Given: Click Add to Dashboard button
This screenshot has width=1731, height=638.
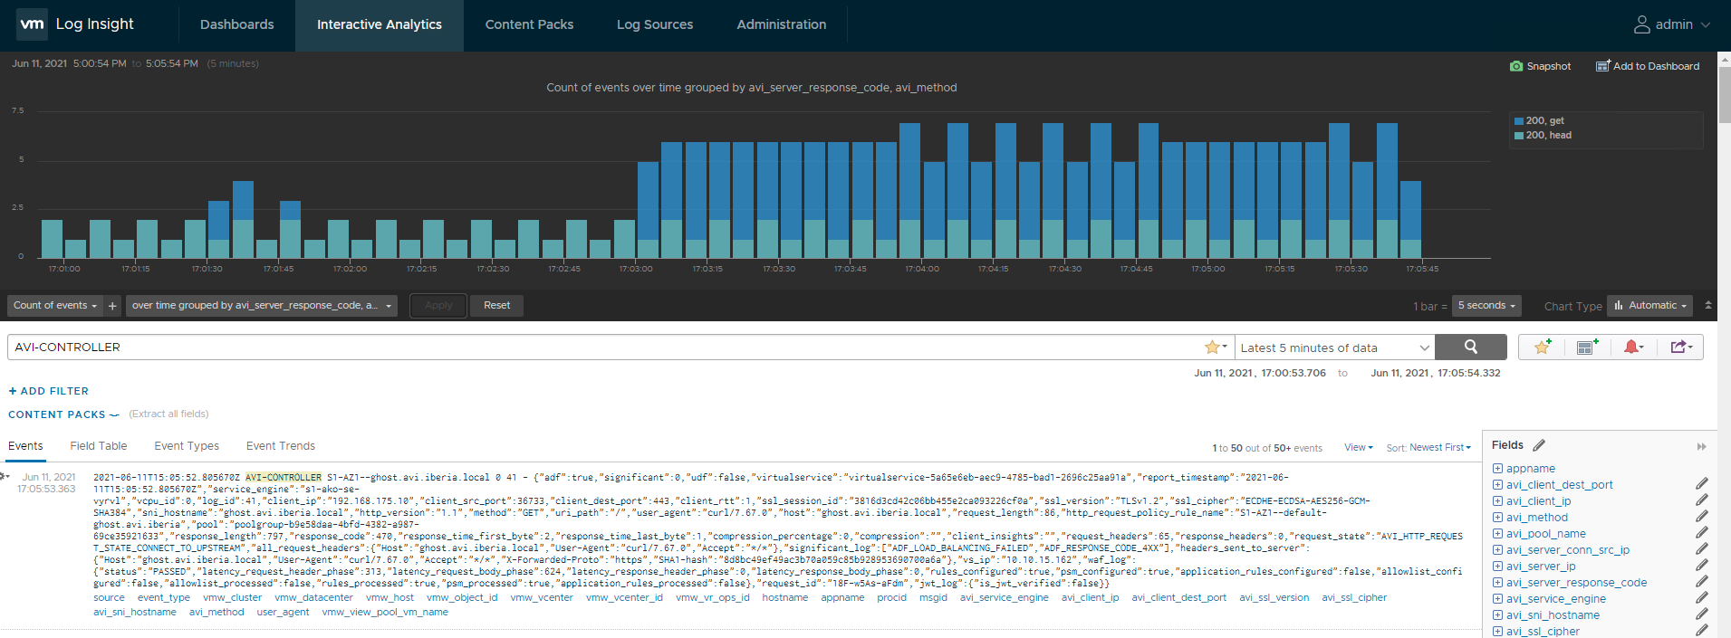Looking at the screenshot, I should tap(1648, 66).
